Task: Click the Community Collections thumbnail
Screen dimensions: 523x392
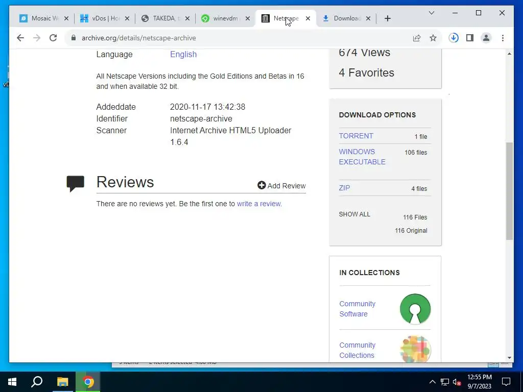Action: (415, 349)
